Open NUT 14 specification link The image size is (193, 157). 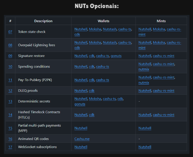(x=10, y=115)
